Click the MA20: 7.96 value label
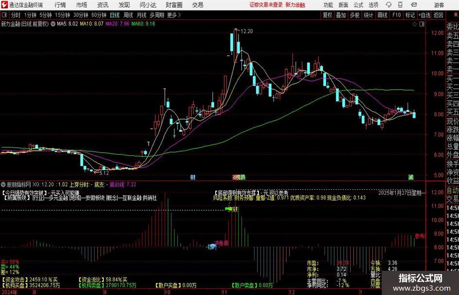The height and width of the screenshot is (295, 459). click(x=118, y=24)
